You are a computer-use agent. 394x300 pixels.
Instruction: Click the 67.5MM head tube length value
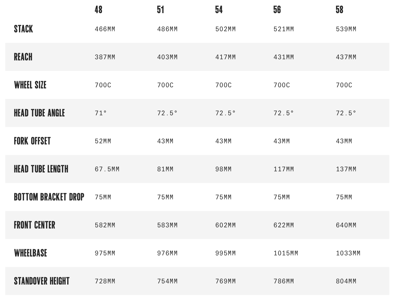107,169
